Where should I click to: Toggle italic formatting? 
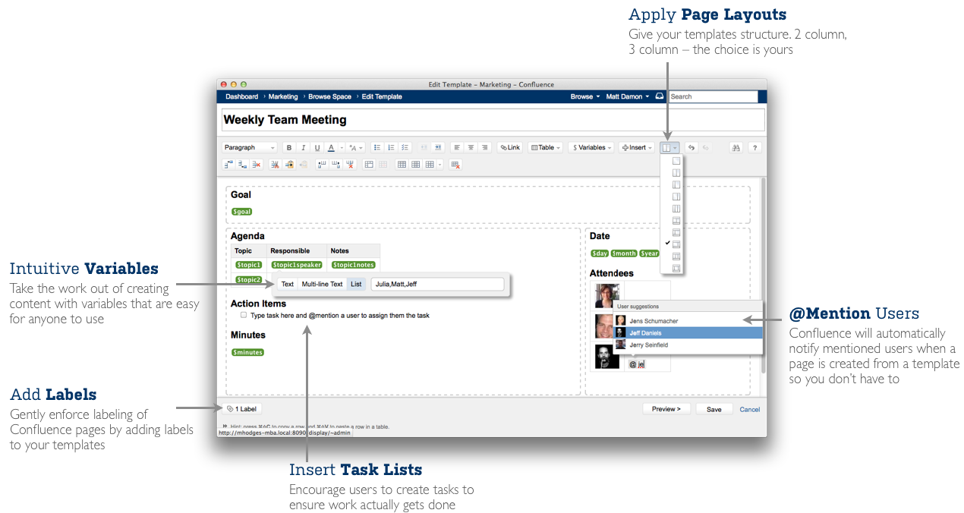tap(304, 147)
